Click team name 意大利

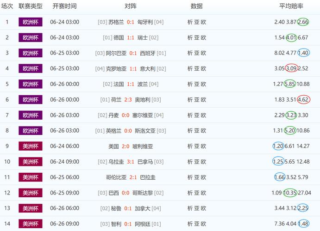148,69
